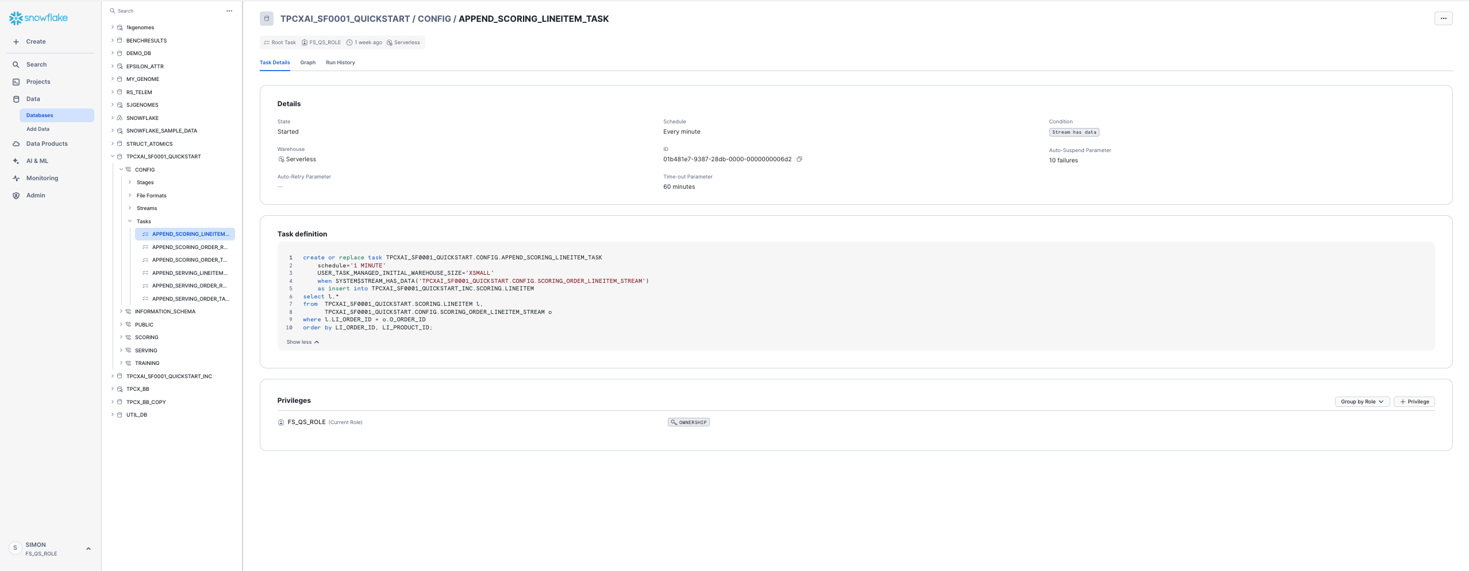Collapse the TPCXAI_SF0001_QUICKSTART database
Screen dimensions: 1469x571
click(x=113, y=157)
